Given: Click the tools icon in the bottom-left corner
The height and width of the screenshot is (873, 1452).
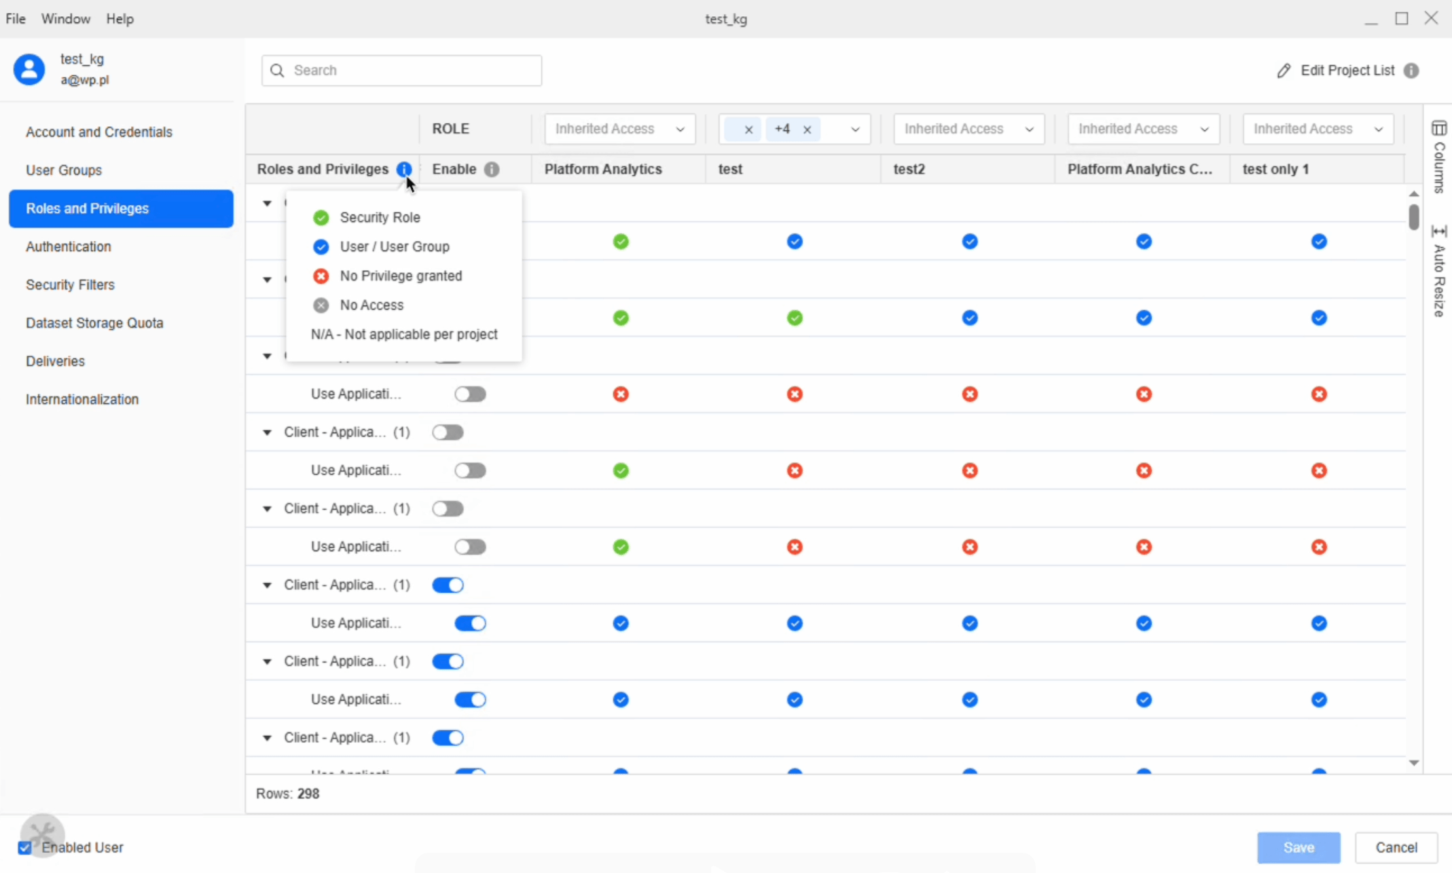Looking at the screenshot, I should pos(42,834).
